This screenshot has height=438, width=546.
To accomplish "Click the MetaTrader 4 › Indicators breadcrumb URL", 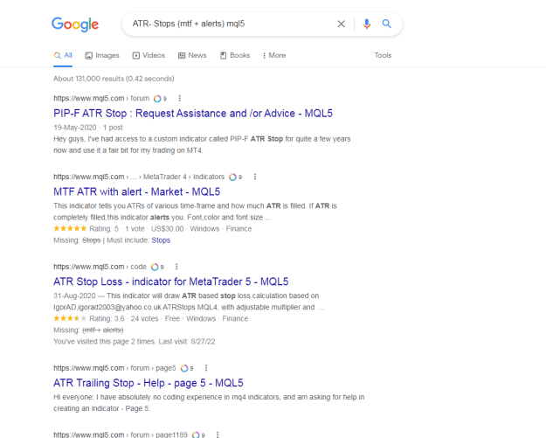I will (139, 177).
